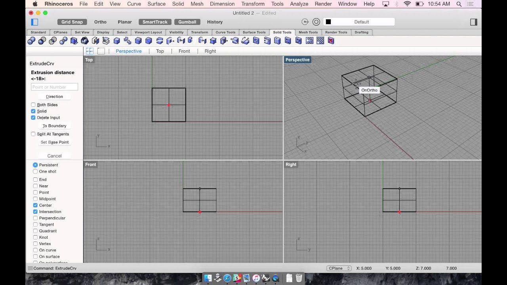The image size is (507, 285).
Task: Open Slack from the Dock
Action: coord(237,278)
